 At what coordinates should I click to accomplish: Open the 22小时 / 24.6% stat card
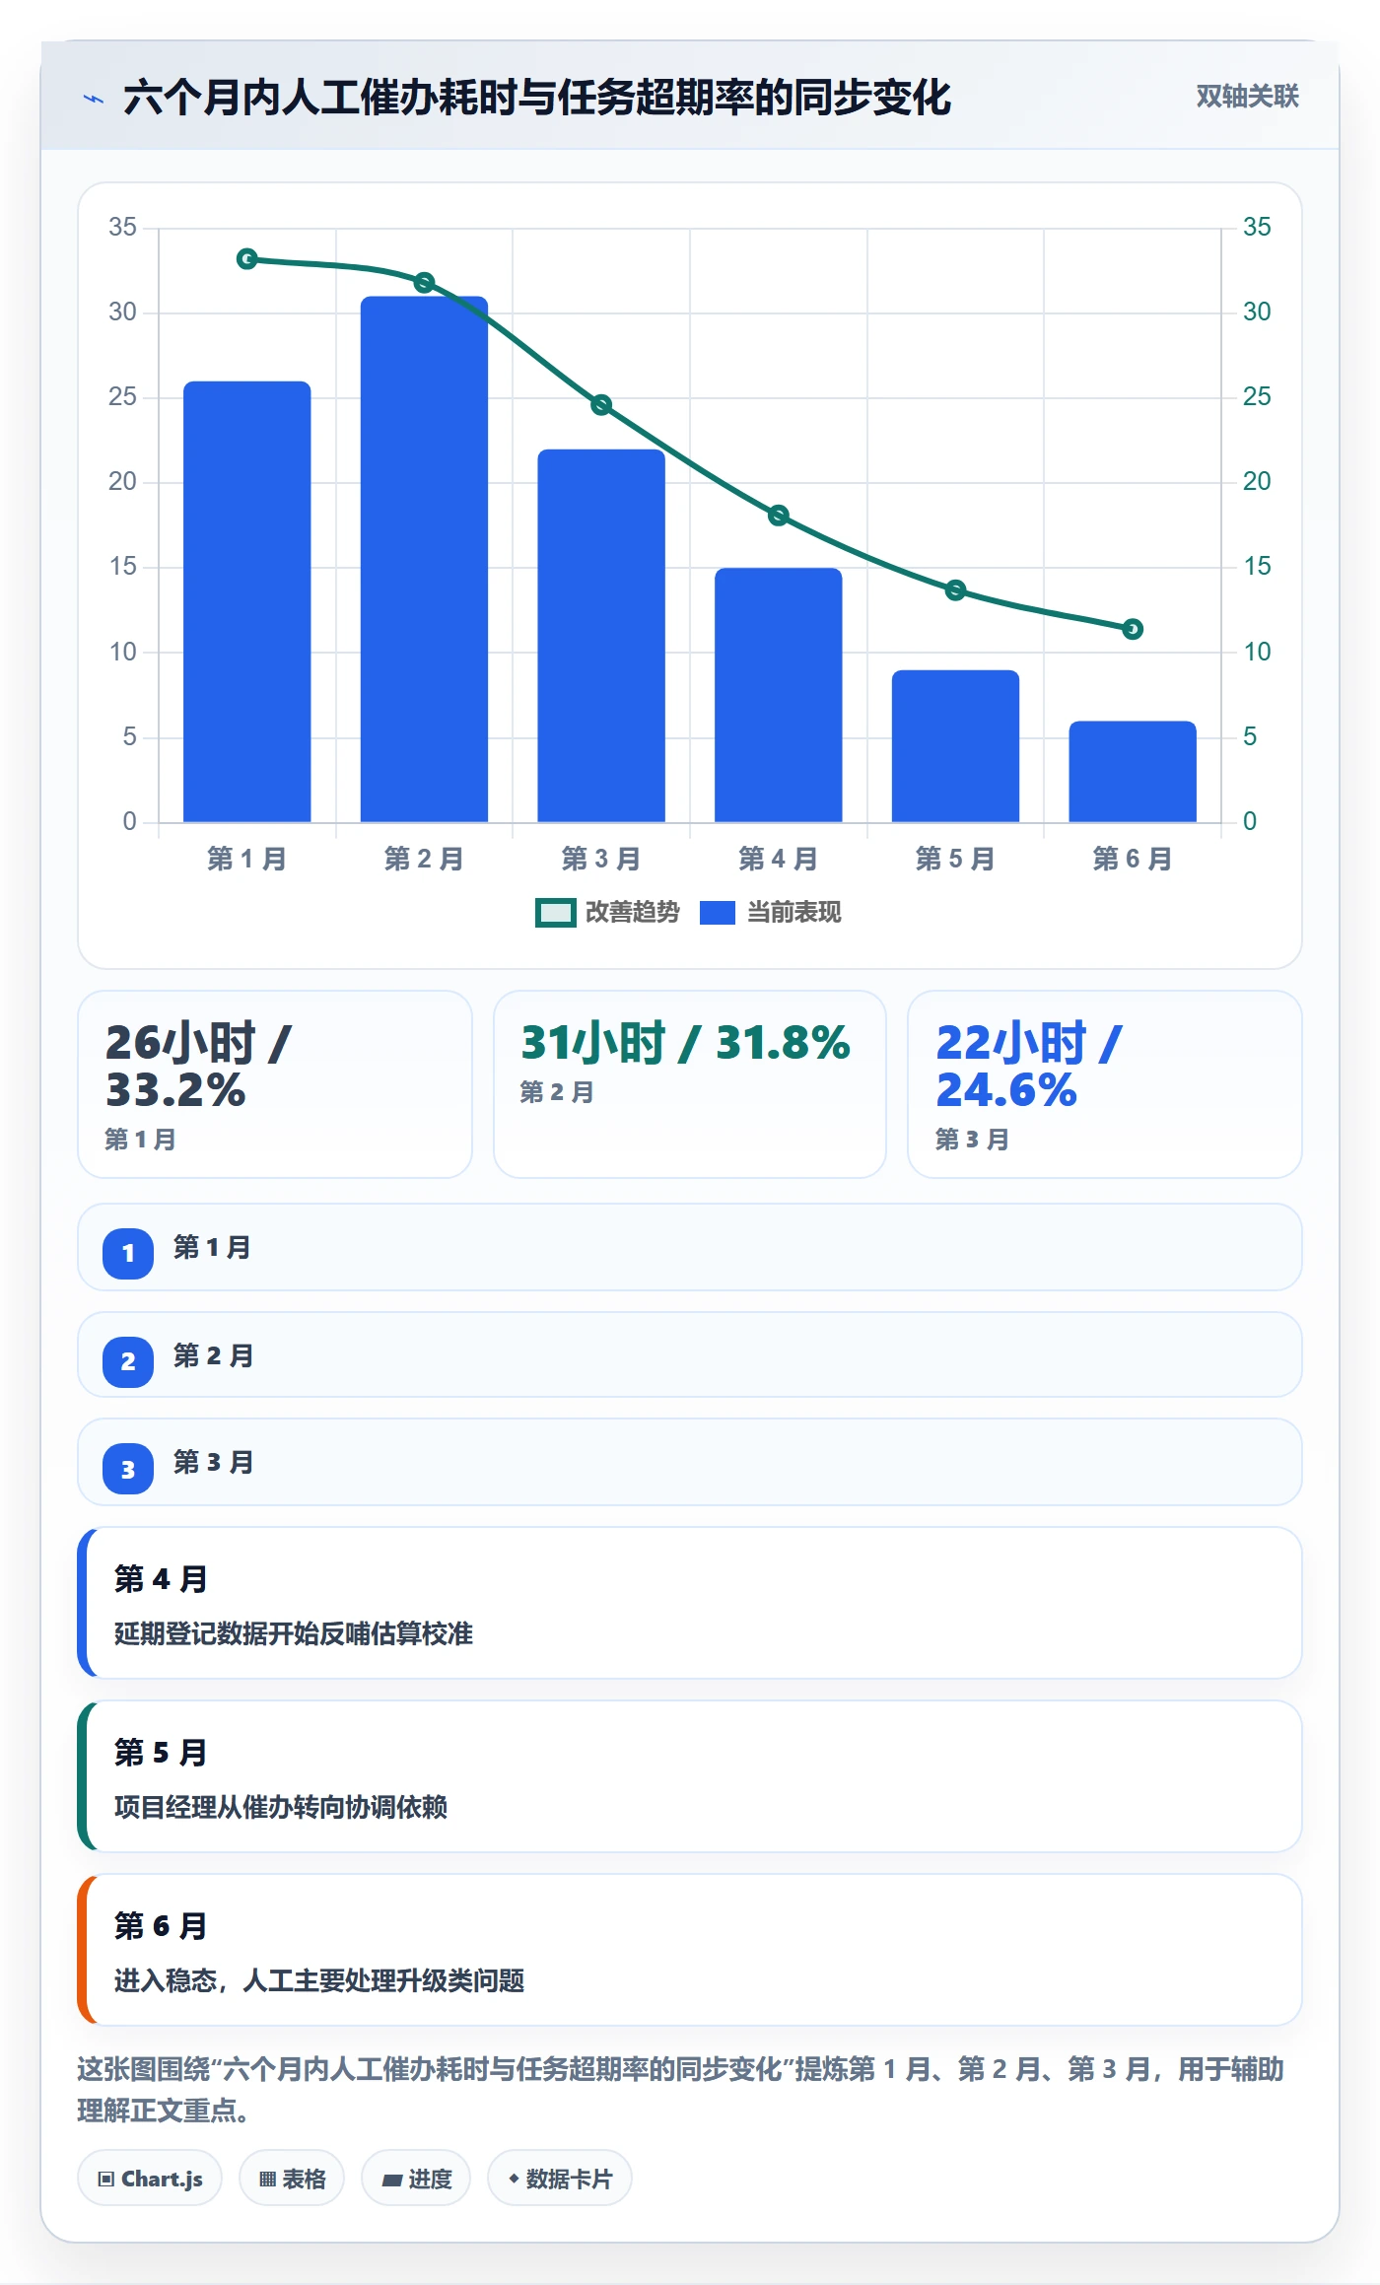[x=1105, y=1084]
